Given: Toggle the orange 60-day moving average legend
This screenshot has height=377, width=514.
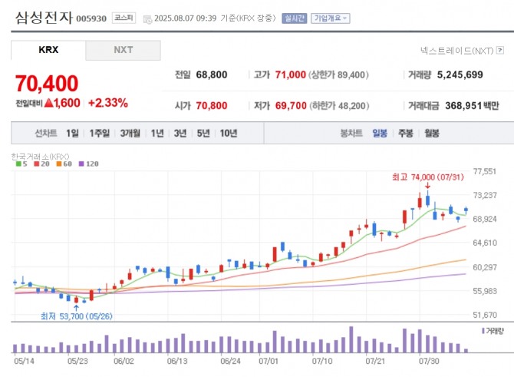Looking at the screenshot, I should click(x=58, y=164).
